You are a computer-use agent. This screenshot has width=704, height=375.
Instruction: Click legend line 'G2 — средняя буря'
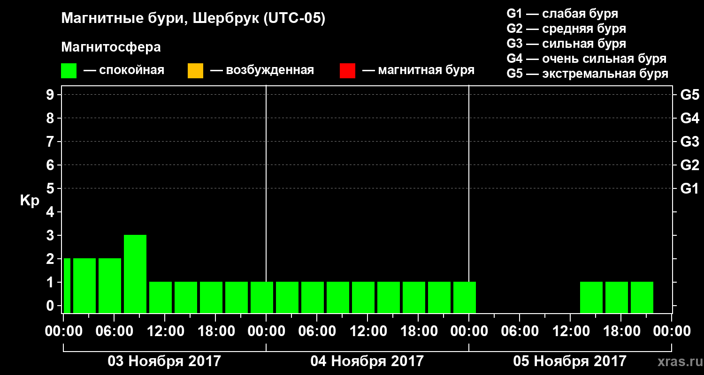point(566,29)
